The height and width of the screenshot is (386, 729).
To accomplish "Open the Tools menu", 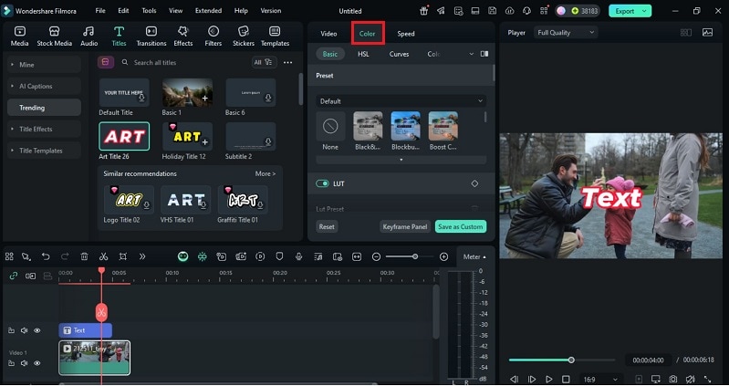I will coord(150,11).
